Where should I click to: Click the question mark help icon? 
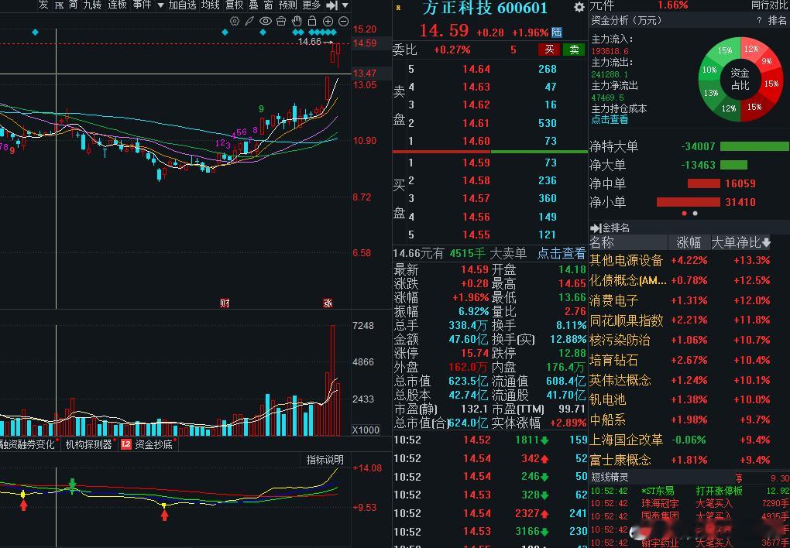point(759,21)
